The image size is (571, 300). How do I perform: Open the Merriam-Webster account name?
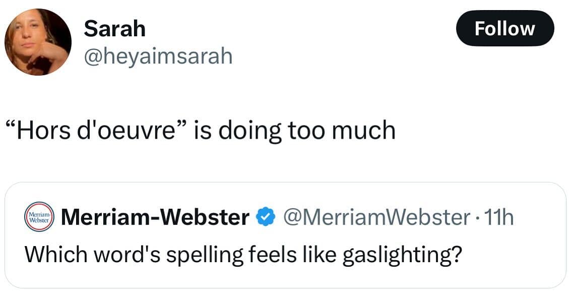155,218
